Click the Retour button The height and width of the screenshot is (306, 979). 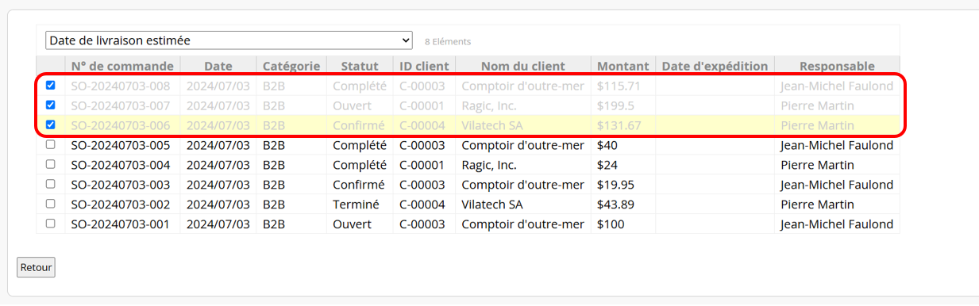pos(36,267)
